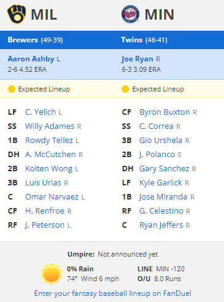The image size is (224, 302).
Task: Click the Enter fantasy lineup FanDuel link
Action: click(113, 293)
